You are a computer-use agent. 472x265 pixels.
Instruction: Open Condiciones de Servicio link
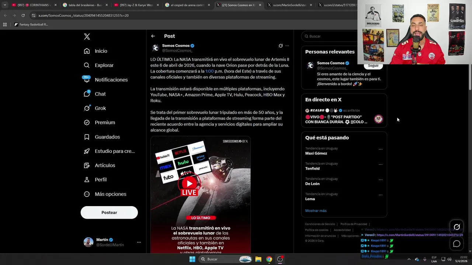click(x=320, y=224)
